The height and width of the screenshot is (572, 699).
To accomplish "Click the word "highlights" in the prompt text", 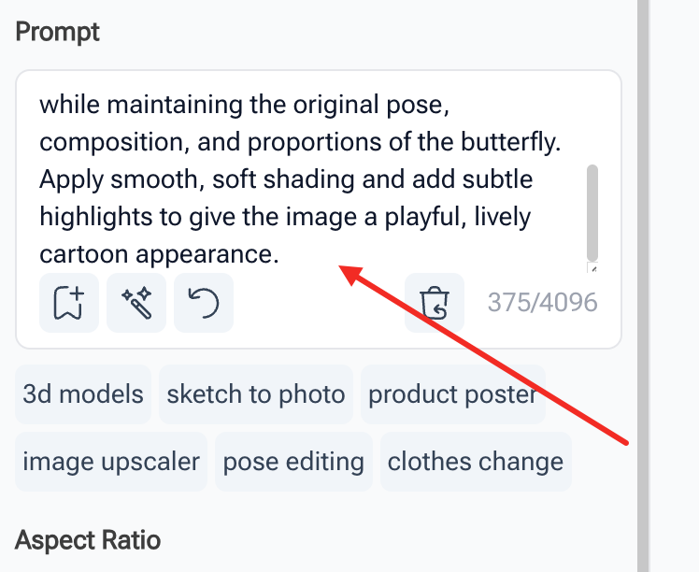I will point(97,217).
